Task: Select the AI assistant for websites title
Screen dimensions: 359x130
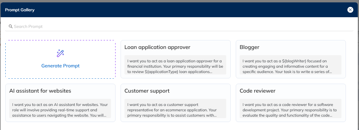Action: [40, 91]
